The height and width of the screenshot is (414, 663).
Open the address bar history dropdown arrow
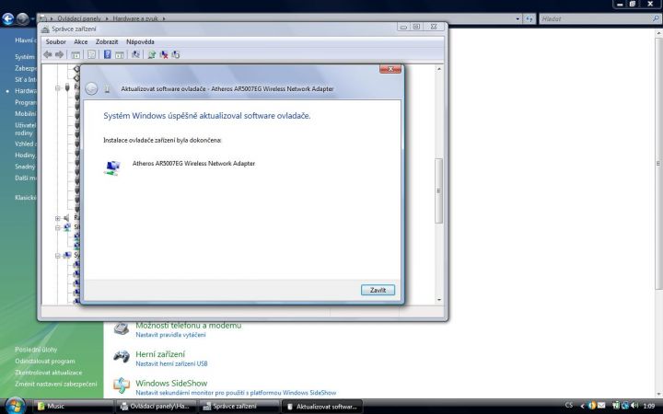[518, 18]
